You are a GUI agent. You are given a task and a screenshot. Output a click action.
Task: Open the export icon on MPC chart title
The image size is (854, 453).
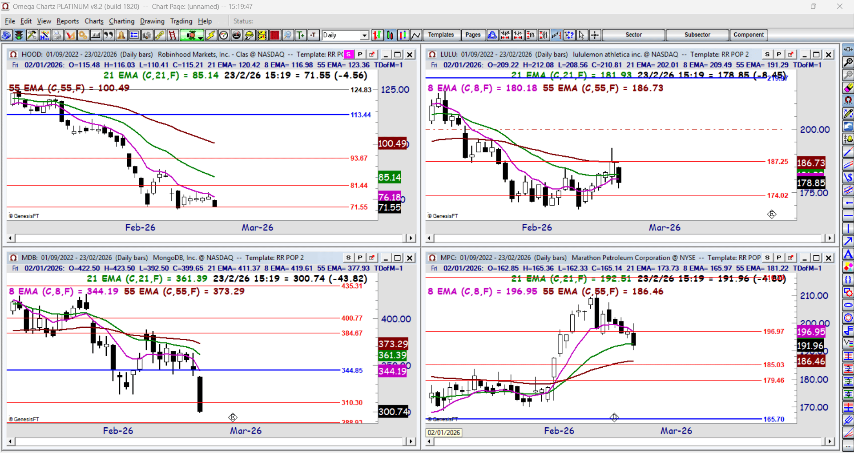tap(791, 258)
